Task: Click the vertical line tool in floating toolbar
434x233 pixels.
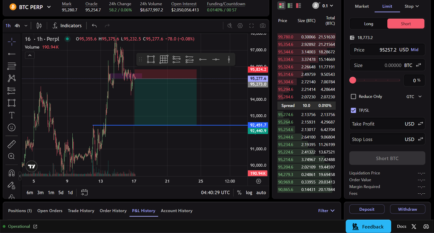Action: [229, 59]
